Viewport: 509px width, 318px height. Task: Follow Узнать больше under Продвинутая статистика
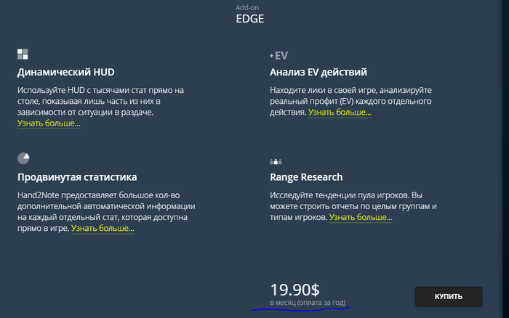(x=103, y=228)
